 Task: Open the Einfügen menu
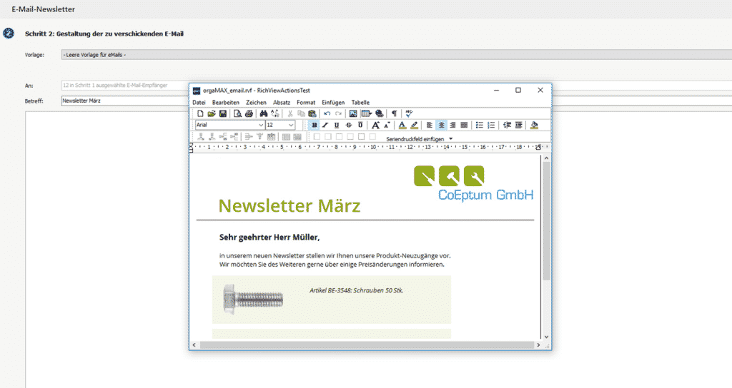click(x=333, y=103)
